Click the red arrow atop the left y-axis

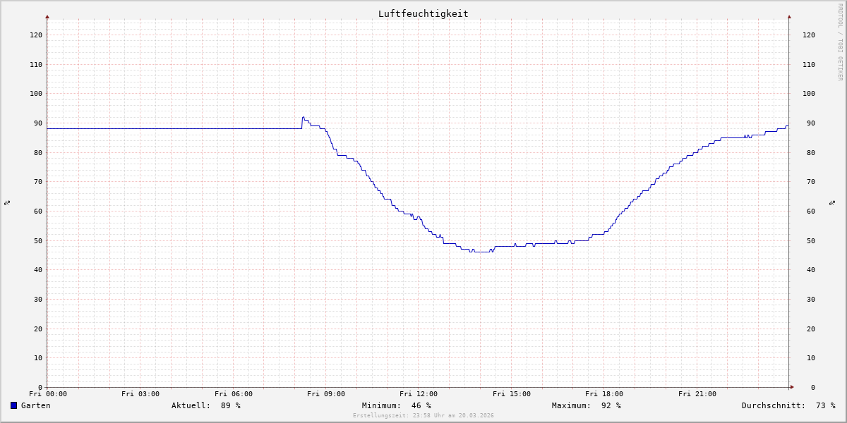[47, 16]
